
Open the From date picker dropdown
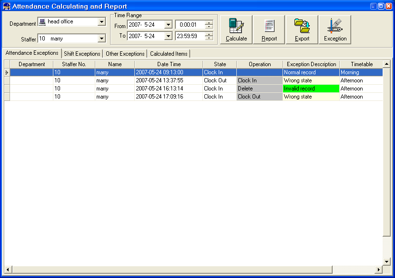point(168,25)
